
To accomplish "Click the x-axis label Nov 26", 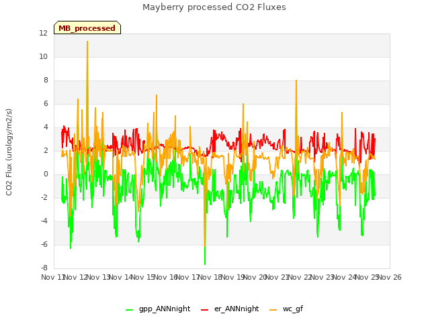I will 390,277.
